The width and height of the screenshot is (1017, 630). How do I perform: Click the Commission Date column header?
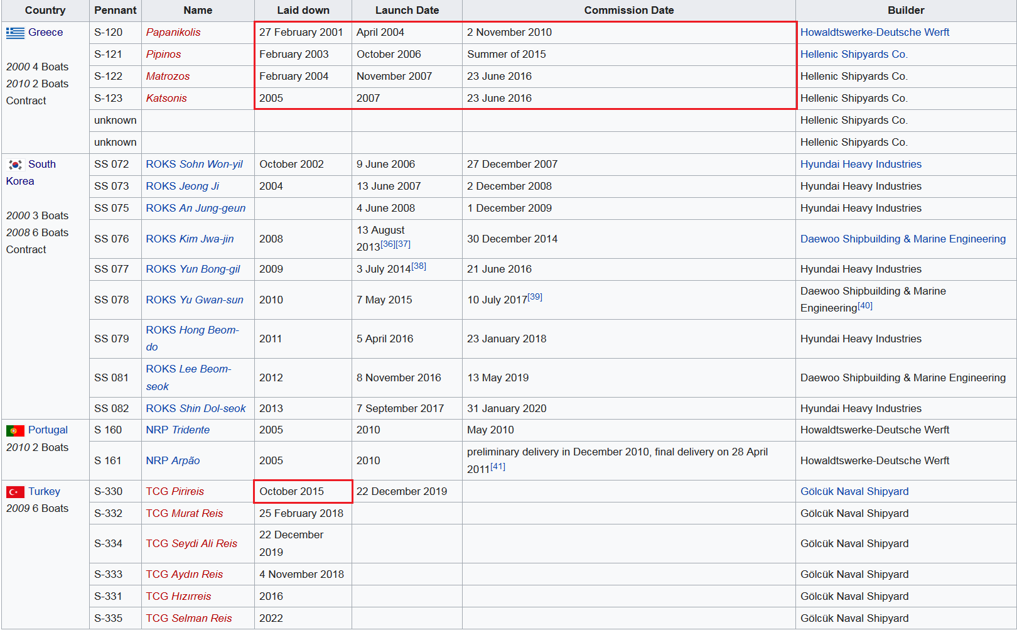(629, 11)
